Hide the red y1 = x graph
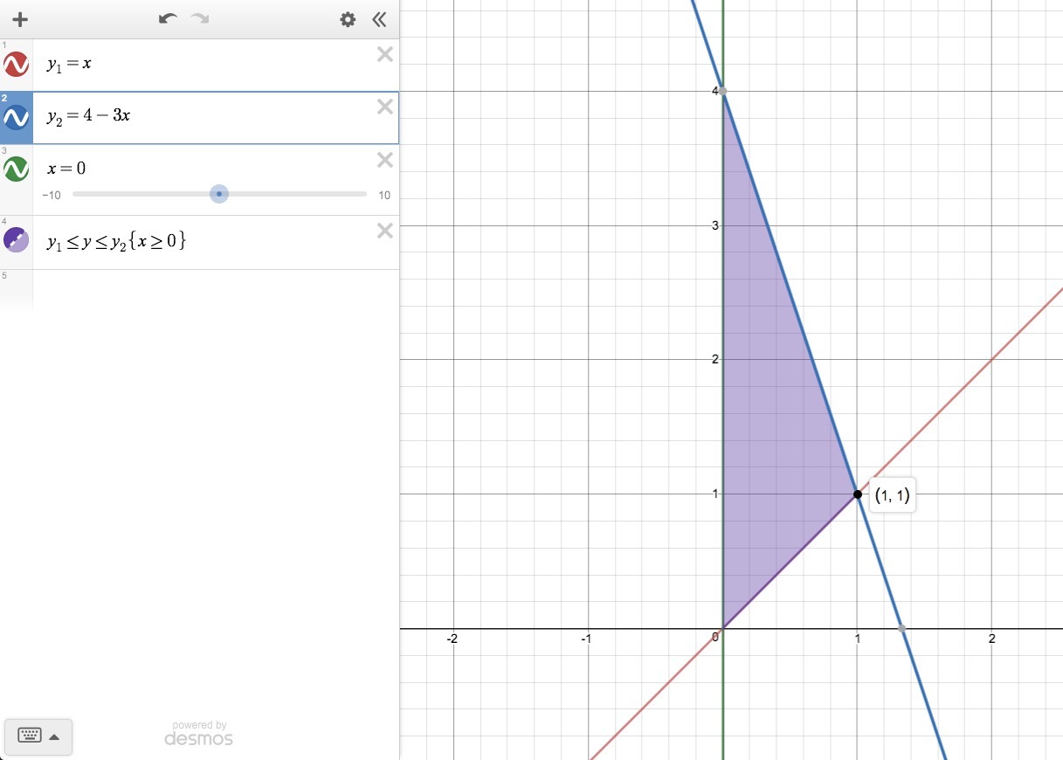 (17, 64)
